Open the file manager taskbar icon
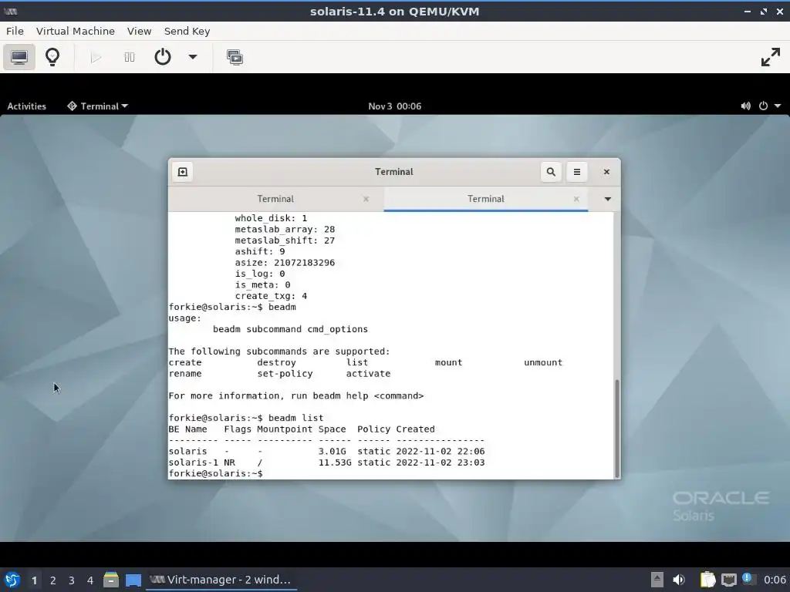790x592 pixels. pyautogui.click(x=111, y=580)
